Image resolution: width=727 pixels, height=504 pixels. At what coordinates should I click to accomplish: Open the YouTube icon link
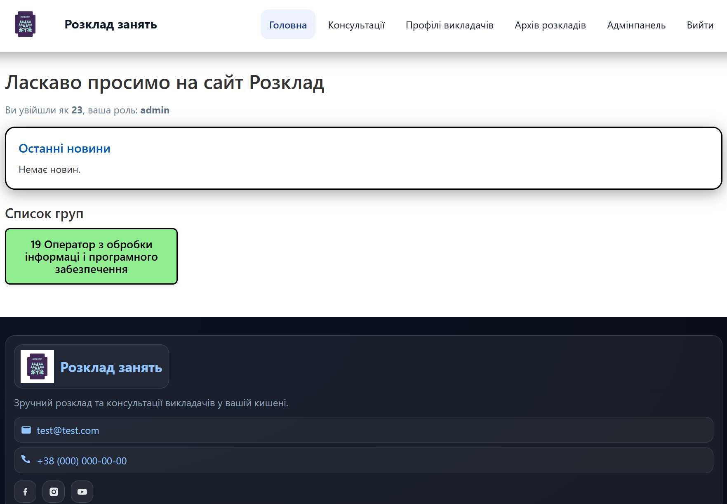coord(82,492)
